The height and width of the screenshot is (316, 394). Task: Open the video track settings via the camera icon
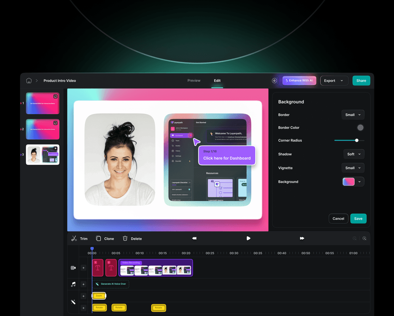click(x=73, y=267)
